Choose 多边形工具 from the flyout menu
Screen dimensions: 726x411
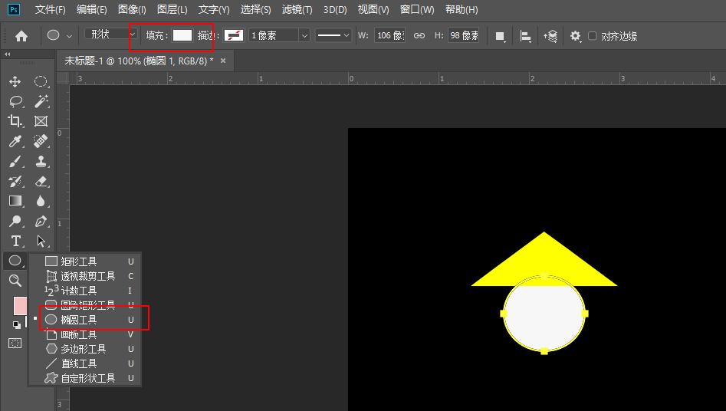(83, 349)
